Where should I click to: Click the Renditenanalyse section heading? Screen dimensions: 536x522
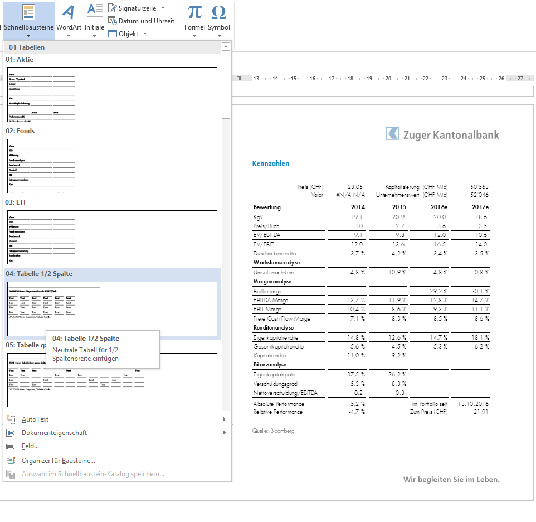click(x=274, y=328)
